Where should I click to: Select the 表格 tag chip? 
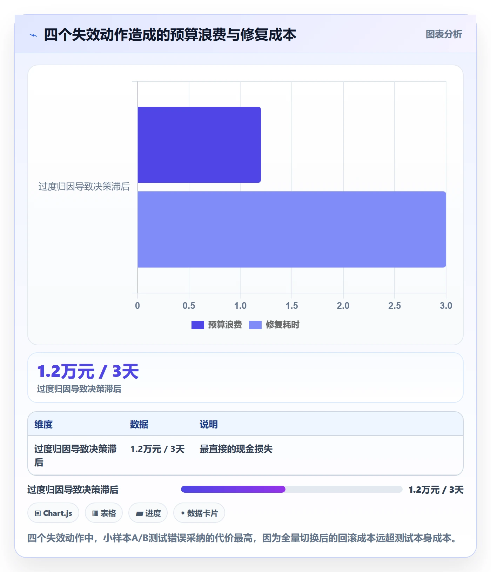104,513
